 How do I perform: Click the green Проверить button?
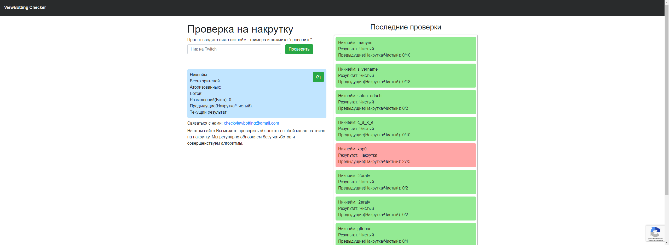[x=299, y=49]
